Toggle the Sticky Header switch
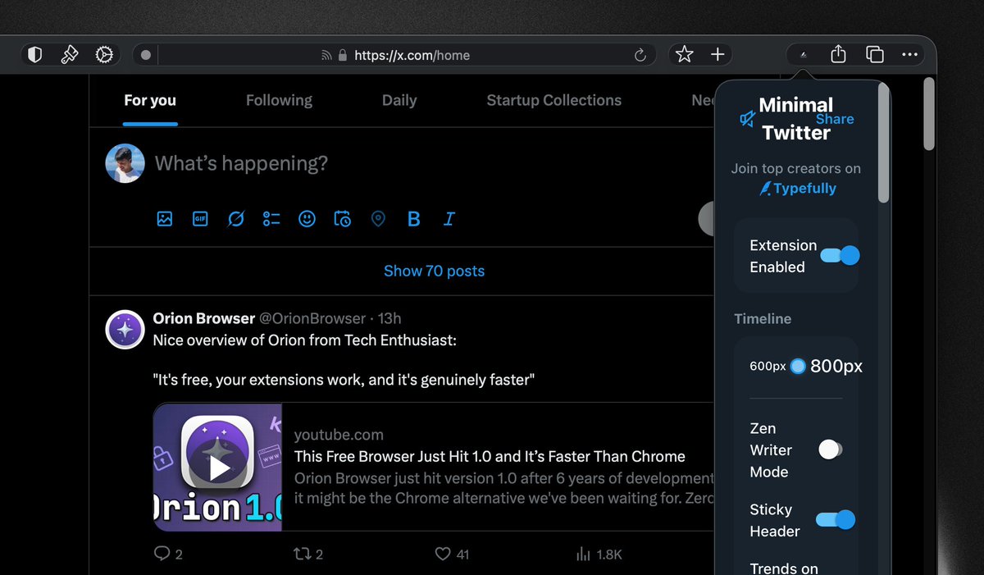Image resolution: width=984 pixels, height=575 pixels. tap(836, 519)
